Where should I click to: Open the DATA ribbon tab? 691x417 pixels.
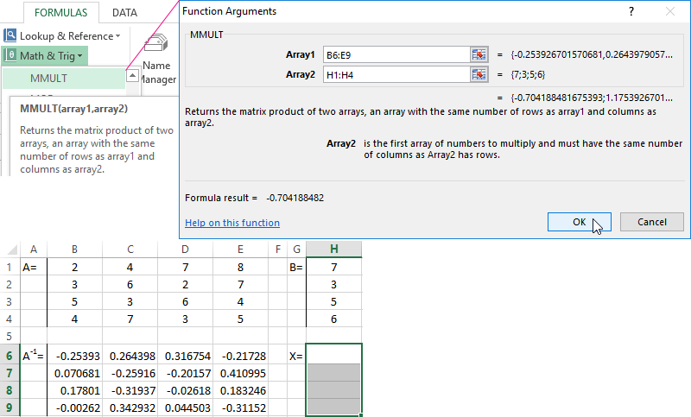[x=124, y=13]
